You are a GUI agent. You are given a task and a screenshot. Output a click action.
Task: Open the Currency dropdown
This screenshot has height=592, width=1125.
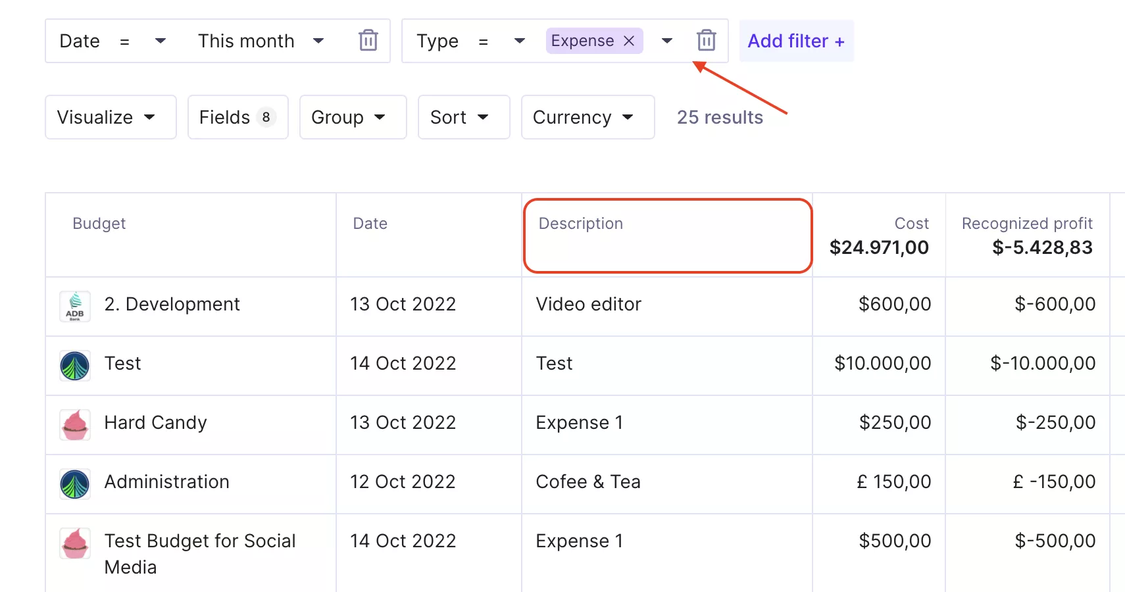(x=587, y=117)
